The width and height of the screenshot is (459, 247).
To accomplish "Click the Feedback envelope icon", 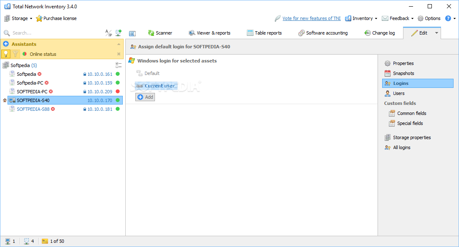I will pyautogui.click(x=385, y=18).
